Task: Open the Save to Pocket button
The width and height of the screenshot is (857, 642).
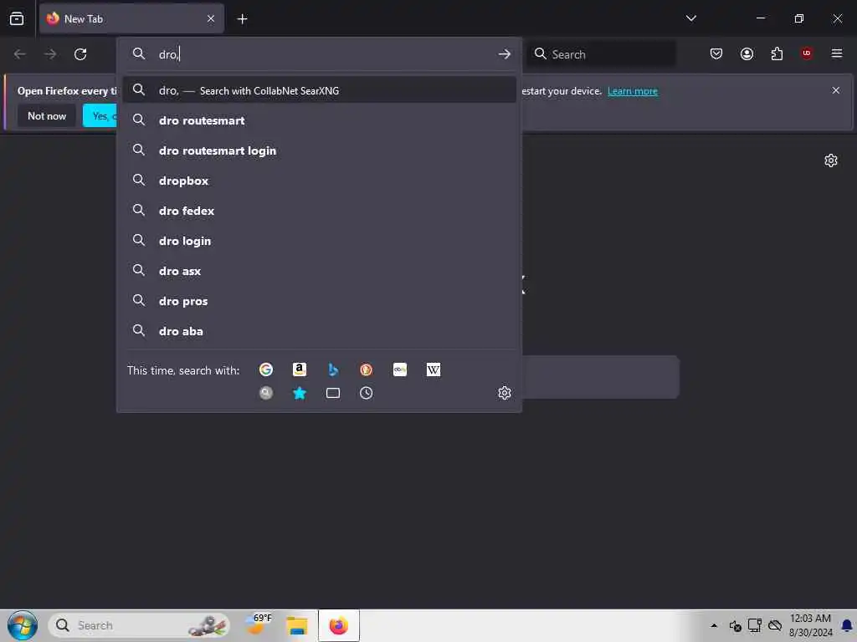Action: (716, 53)
